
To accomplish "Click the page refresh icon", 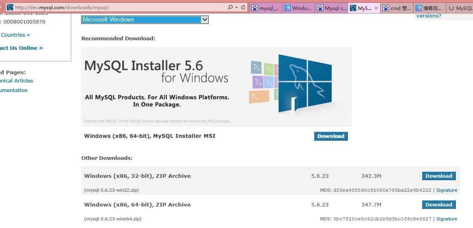I will (x=243, y=8).
